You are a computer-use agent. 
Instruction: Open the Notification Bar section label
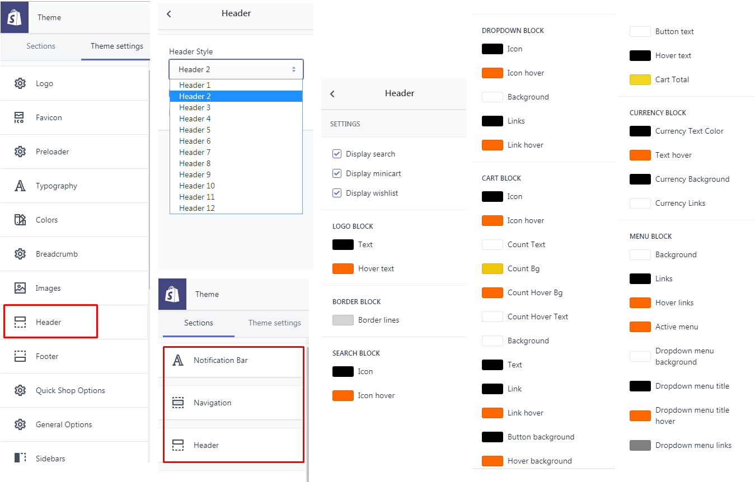(221, 360)
